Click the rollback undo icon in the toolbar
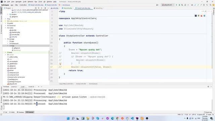 click(x=207, y=5)
